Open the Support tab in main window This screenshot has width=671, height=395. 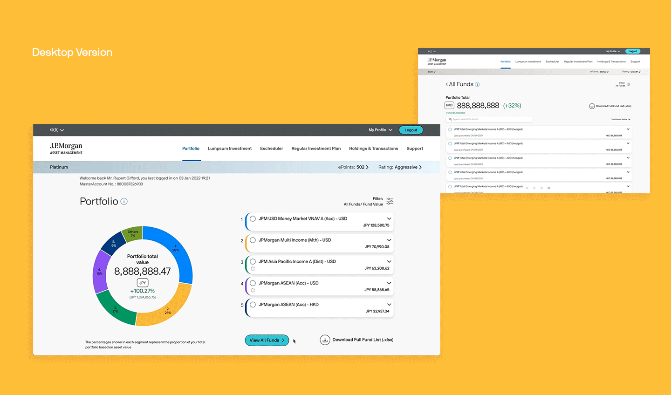tap(415, 149)
